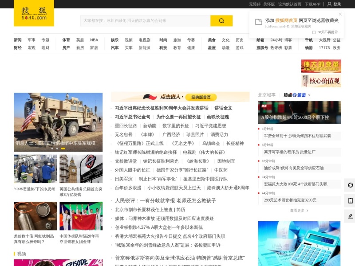Click the 热点追击 arrow chevron
Viewport: 355px width, 266px height.
309,95
